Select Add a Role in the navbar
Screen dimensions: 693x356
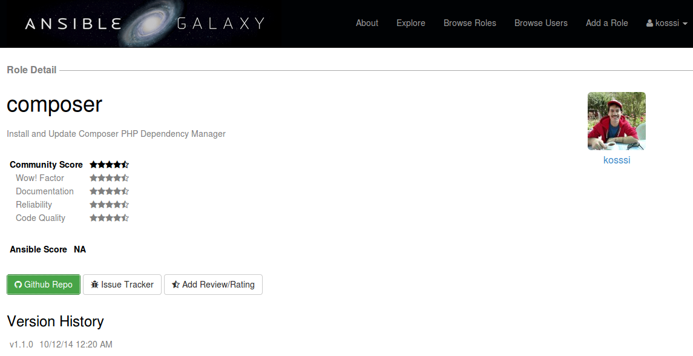[x=607, y=23]
